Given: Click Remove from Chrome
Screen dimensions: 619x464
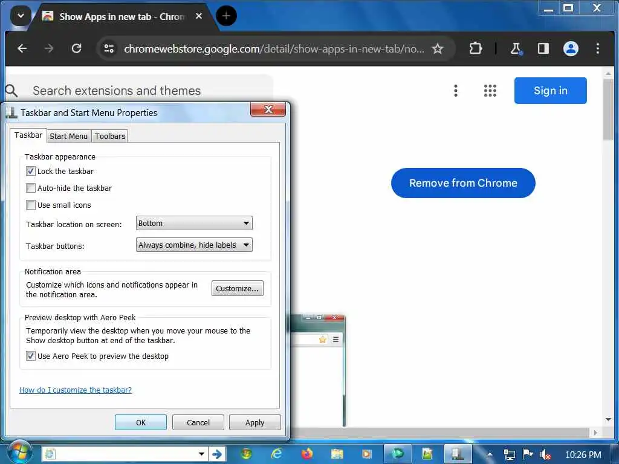Looking at the screenshot, I should click(463, 183).
